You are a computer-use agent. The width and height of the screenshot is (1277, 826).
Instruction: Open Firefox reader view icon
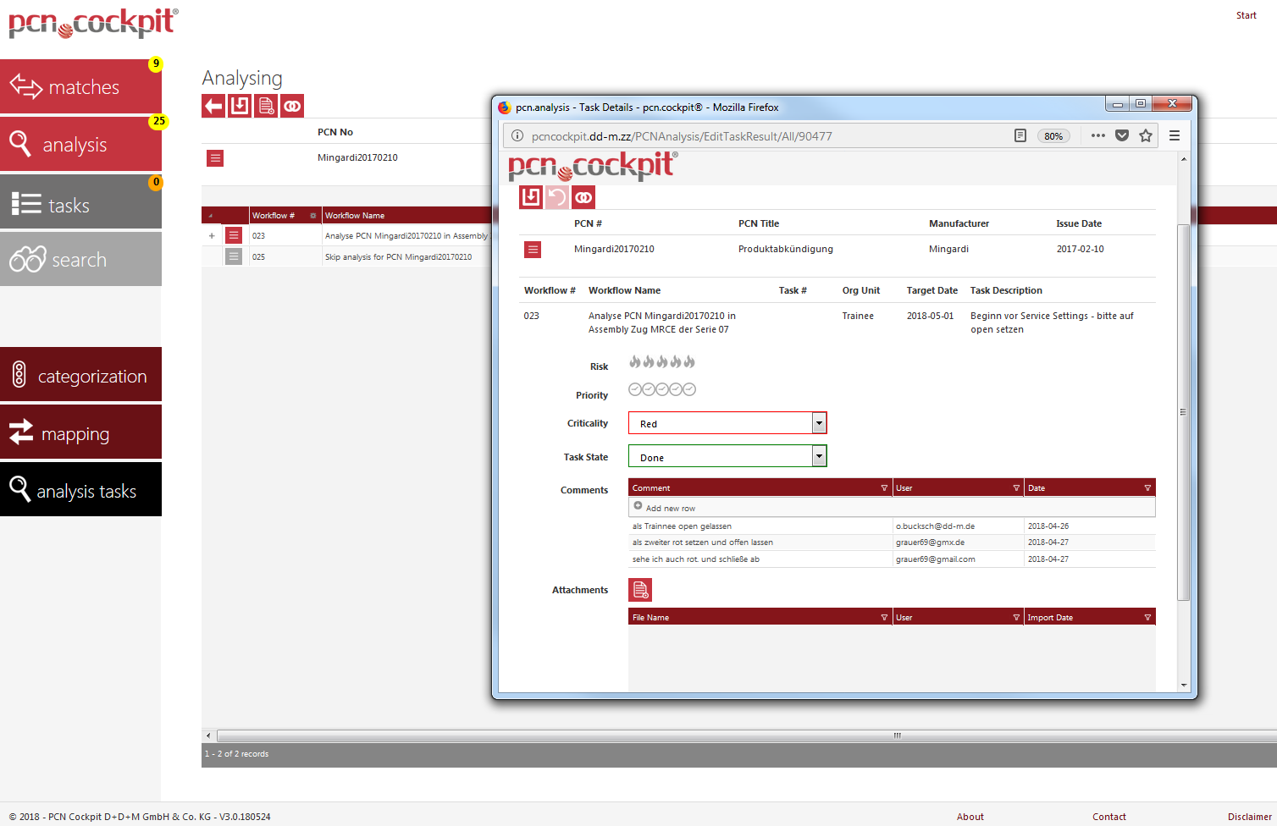click(1020, 135)
